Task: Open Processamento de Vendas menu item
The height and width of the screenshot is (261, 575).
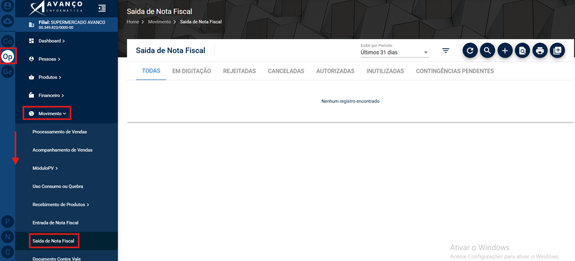Action: pos(60,131)
